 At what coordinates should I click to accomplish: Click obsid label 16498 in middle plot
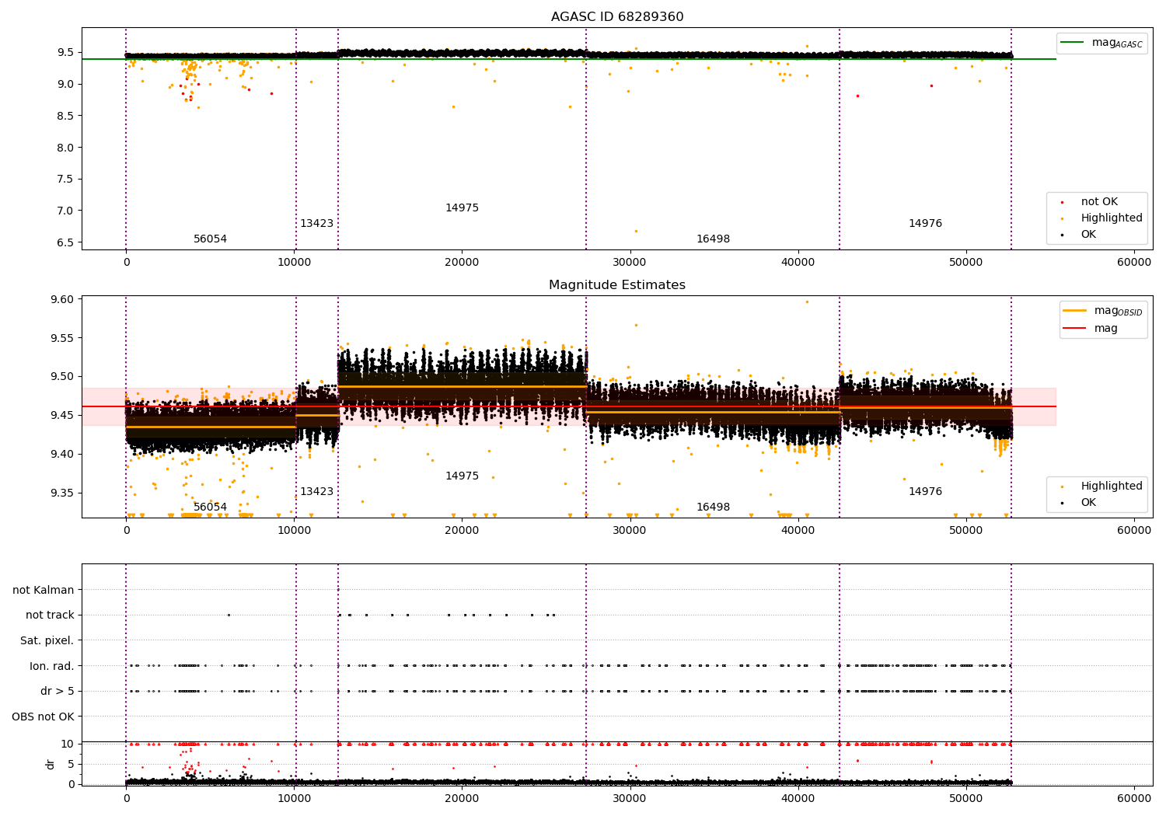[713, 507]
